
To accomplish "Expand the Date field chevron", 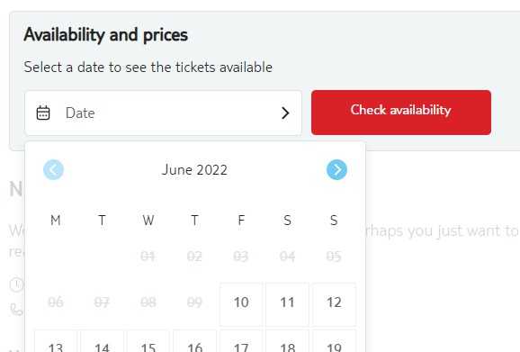I will (285, 113).
